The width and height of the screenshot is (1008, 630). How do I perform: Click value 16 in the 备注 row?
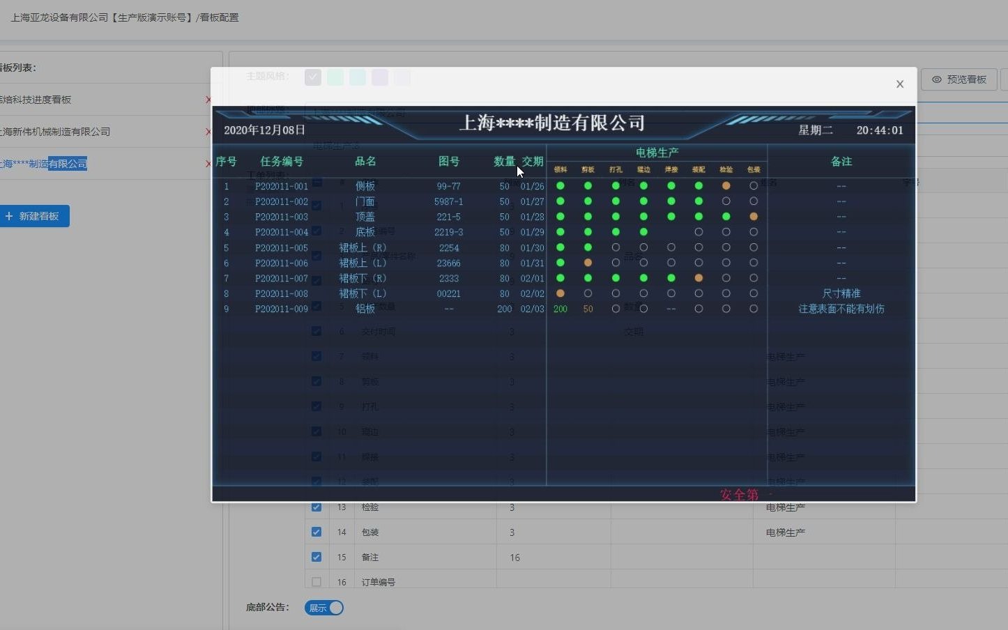515,557
